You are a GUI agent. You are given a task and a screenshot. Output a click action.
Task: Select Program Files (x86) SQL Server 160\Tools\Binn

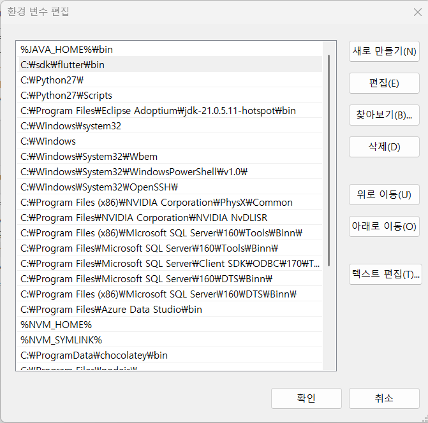click(170, 233)
